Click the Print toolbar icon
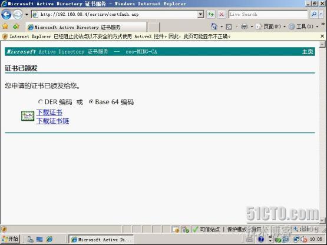 tap(244, 27)
